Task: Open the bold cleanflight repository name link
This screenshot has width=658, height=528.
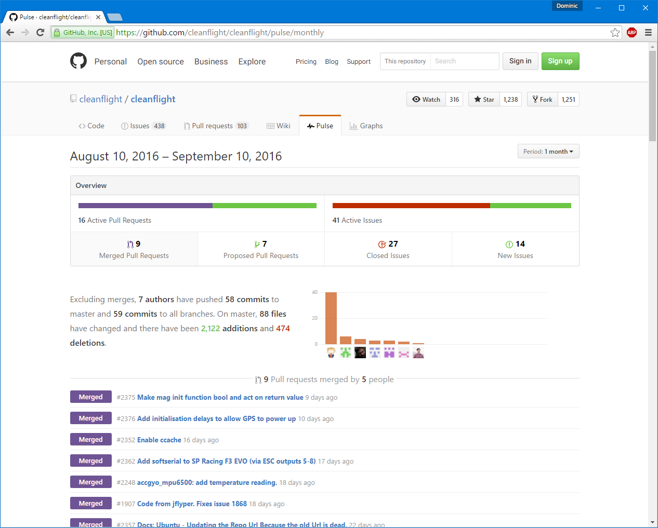Action: 153,99
